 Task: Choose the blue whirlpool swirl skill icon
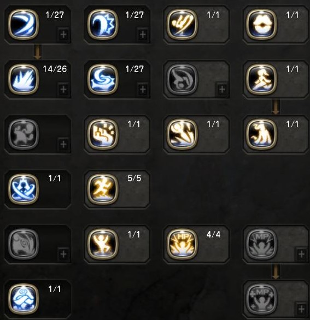pyautogui.click(x=103, y=79)
